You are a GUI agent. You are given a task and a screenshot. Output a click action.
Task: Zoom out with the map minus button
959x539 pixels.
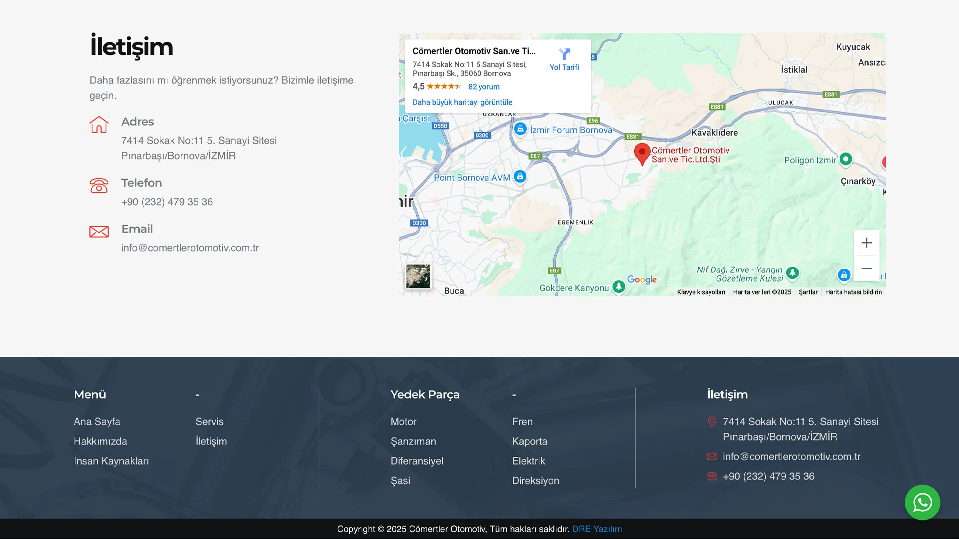[867, 269]
